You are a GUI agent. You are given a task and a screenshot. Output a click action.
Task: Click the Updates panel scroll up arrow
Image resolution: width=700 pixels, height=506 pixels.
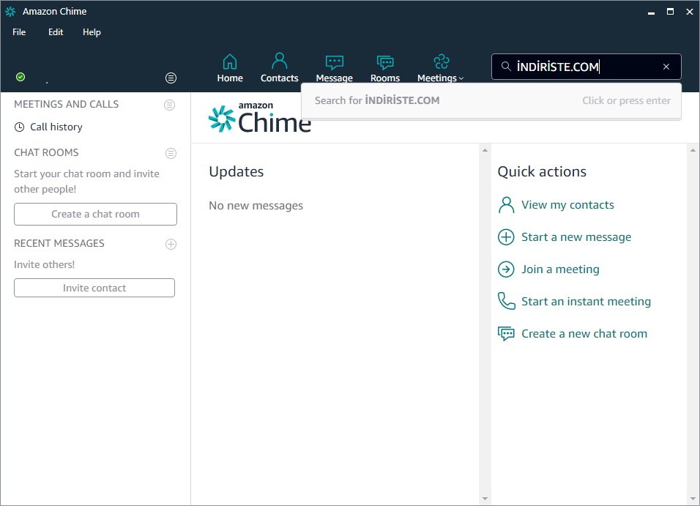coord(485,151)
